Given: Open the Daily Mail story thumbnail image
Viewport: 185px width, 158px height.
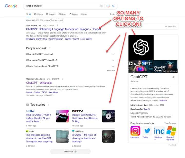Looking at the screenshot, I should [62, 116].
